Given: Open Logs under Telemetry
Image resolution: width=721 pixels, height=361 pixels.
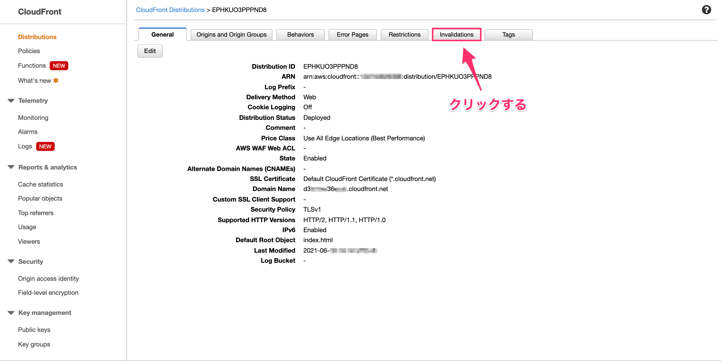Looking at the screenshot, I should tap(25, 146).
